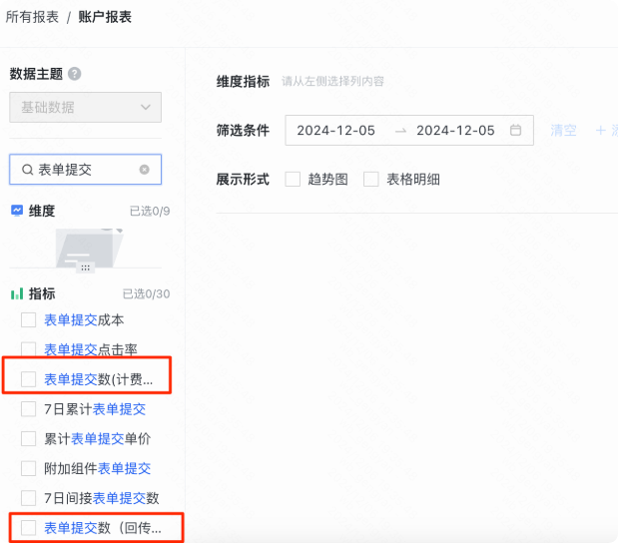Enable the 表格明细 display option
Viewport: 618px width, 543px height.
[371, 180]
